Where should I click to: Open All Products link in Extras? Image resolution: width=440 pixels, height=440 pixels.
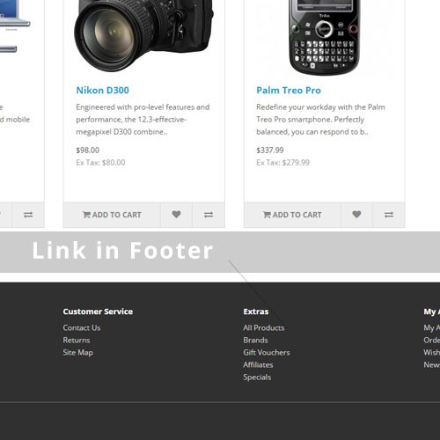click(x=264, y=327)
